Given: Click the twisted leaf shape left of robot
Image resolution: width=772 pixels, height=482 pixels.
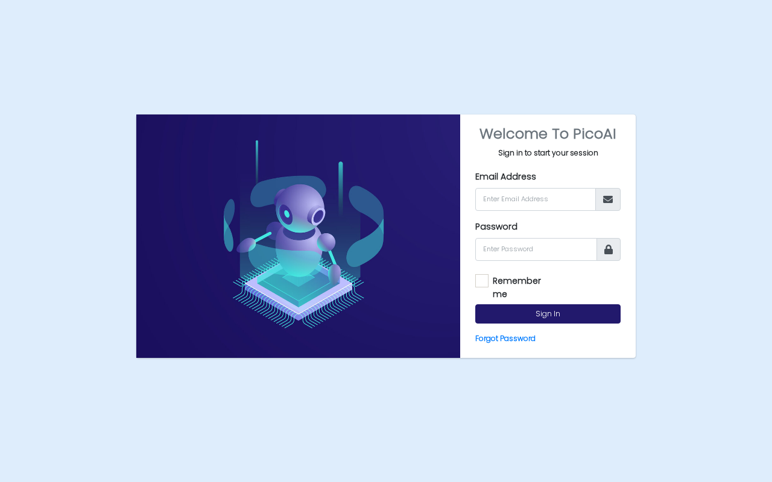Looking at the screenshot, I should coord(229,225).
